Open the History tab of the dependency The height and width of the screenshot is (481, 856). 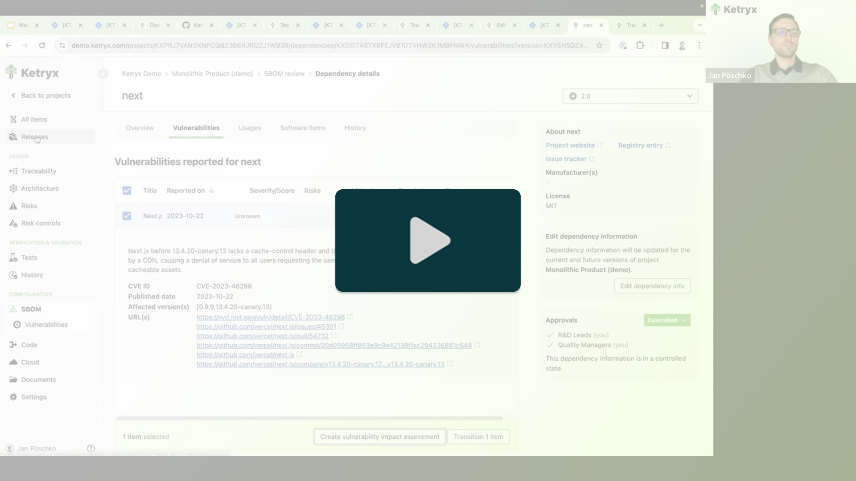[x=355, y=128]
